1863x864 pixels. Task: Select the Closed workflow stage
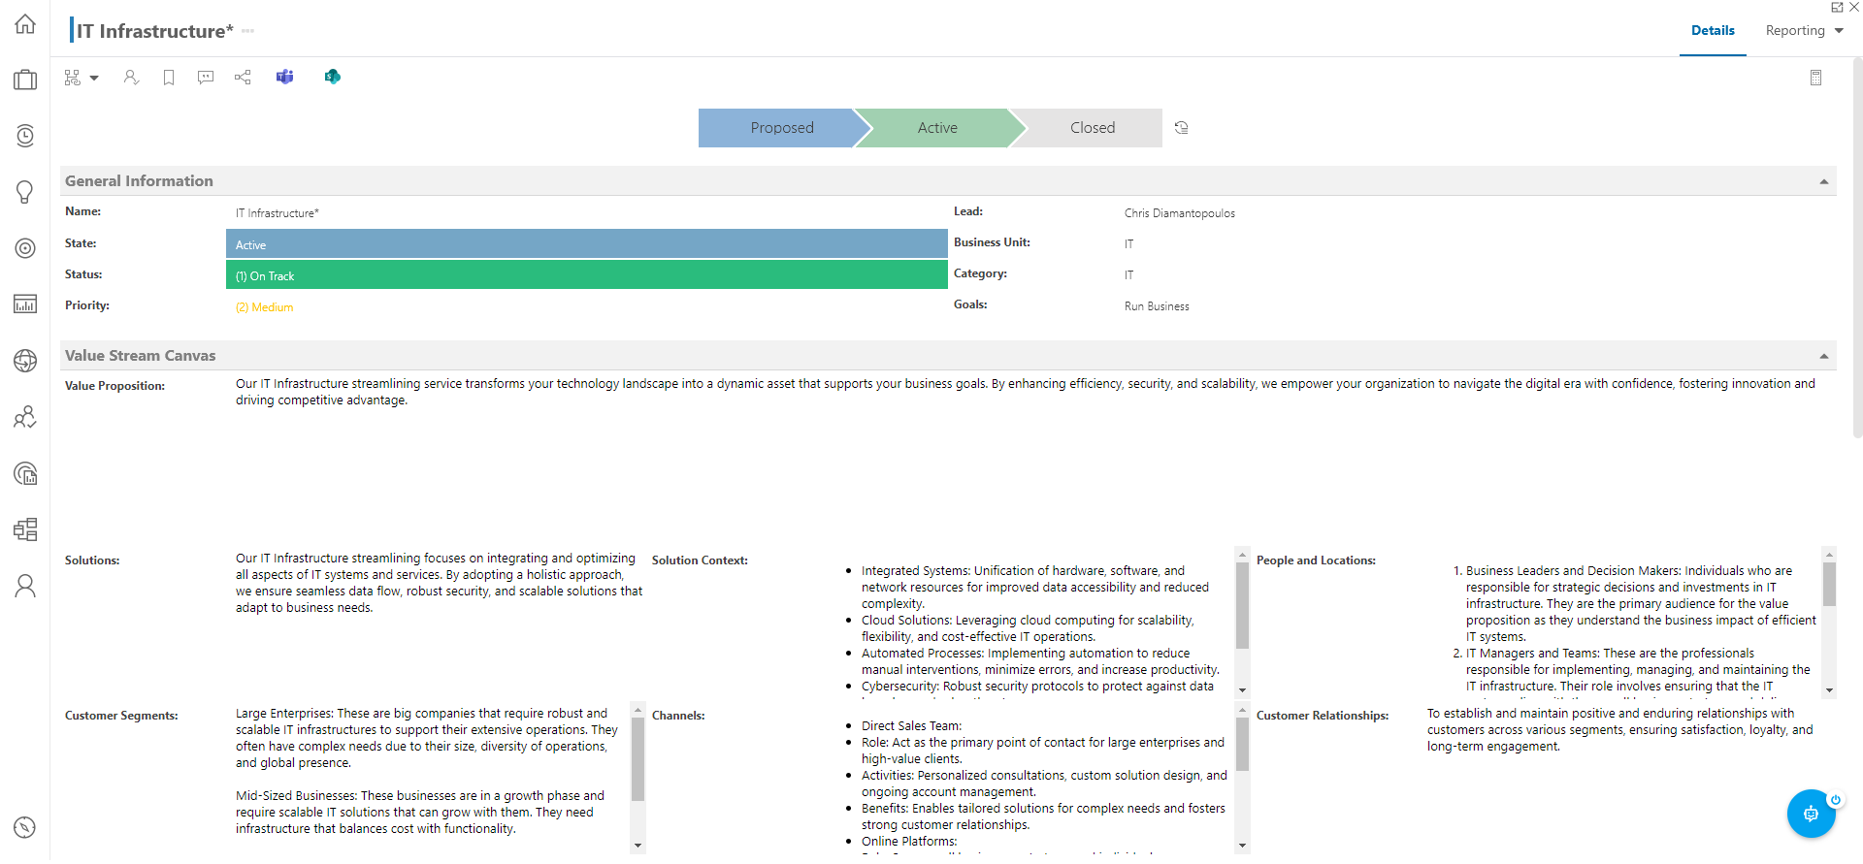(x=1092, y=128)
